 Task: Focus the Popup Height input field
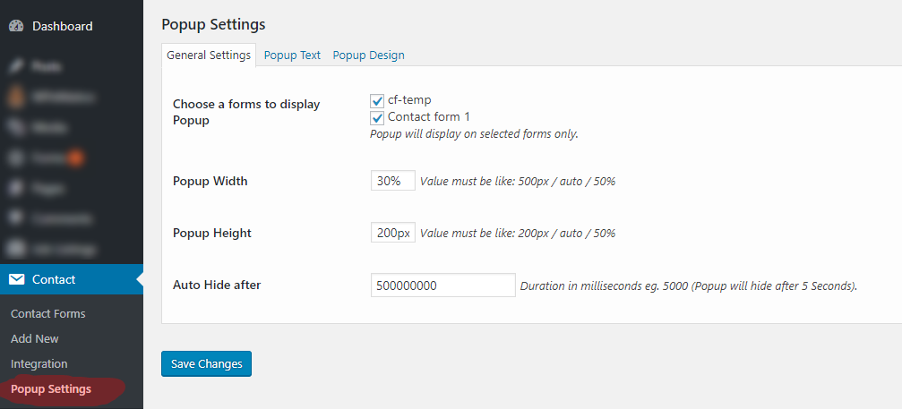point(392,233)
